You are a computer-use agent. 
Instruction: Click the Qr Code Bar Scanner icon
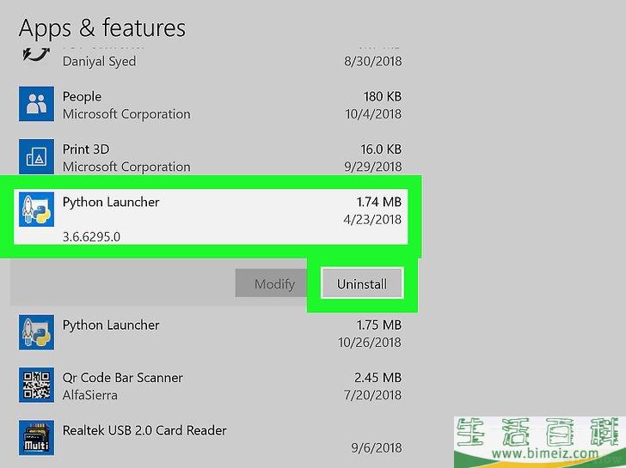coord(36,385)
